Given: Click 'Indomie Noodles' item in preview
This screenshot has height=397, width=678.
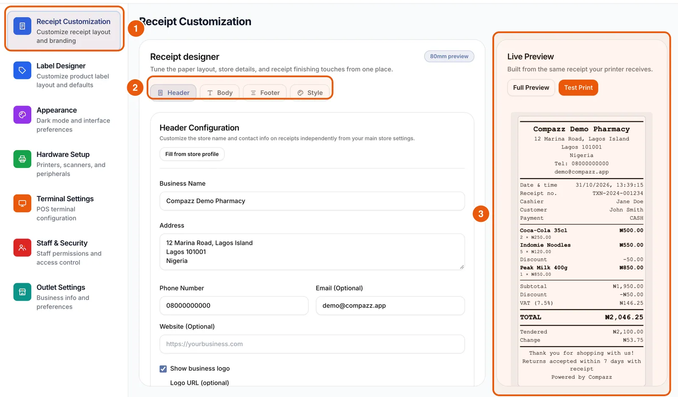Looking at the screenshot, I should click(545, 245).
